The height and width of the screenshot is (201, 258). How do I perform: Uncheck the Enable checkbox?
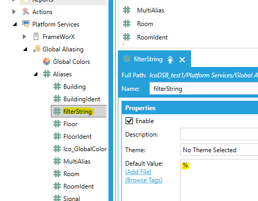(129, 121)
